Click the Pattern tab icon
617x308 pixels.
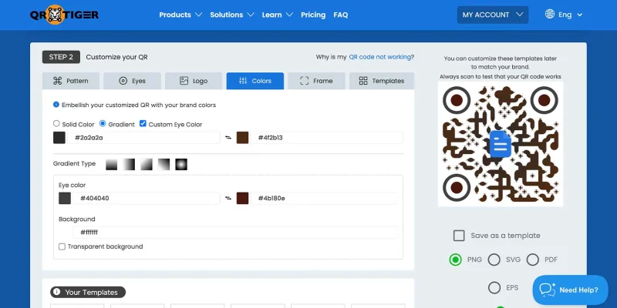tap(58, 81)
